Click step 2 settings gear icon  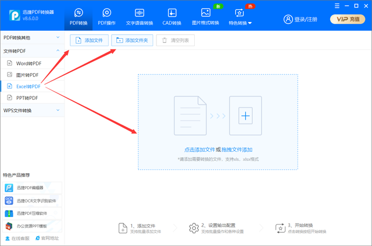(194, 228)
